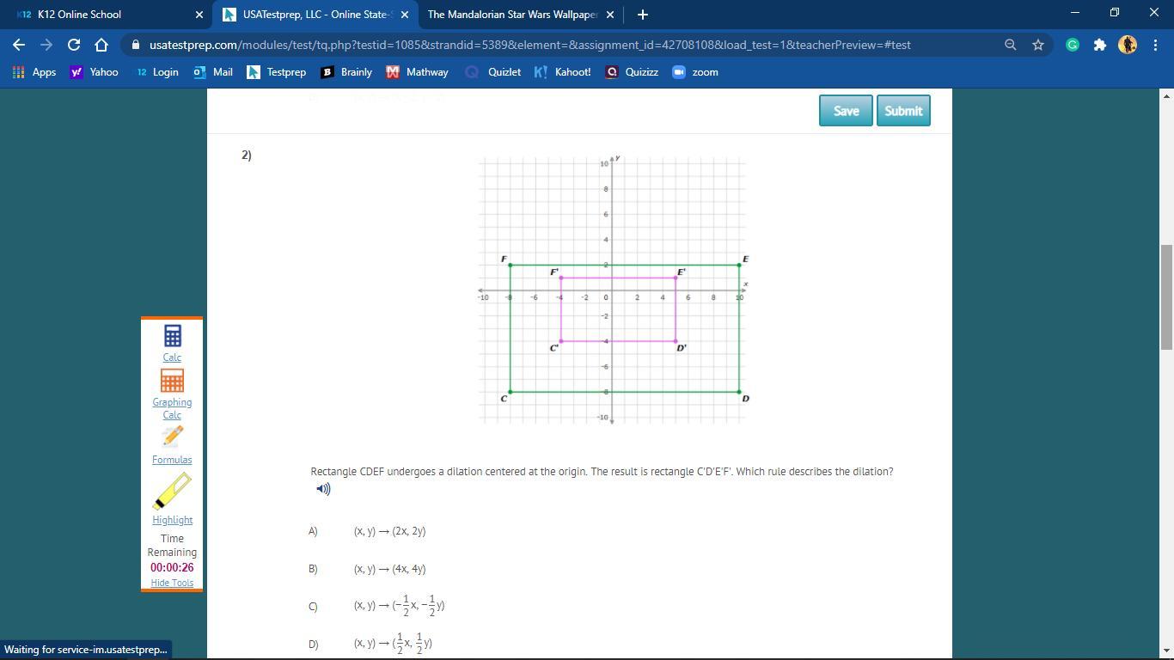
Task: Click the page vertical scrollbar thumb
Action: point(1166,296)
